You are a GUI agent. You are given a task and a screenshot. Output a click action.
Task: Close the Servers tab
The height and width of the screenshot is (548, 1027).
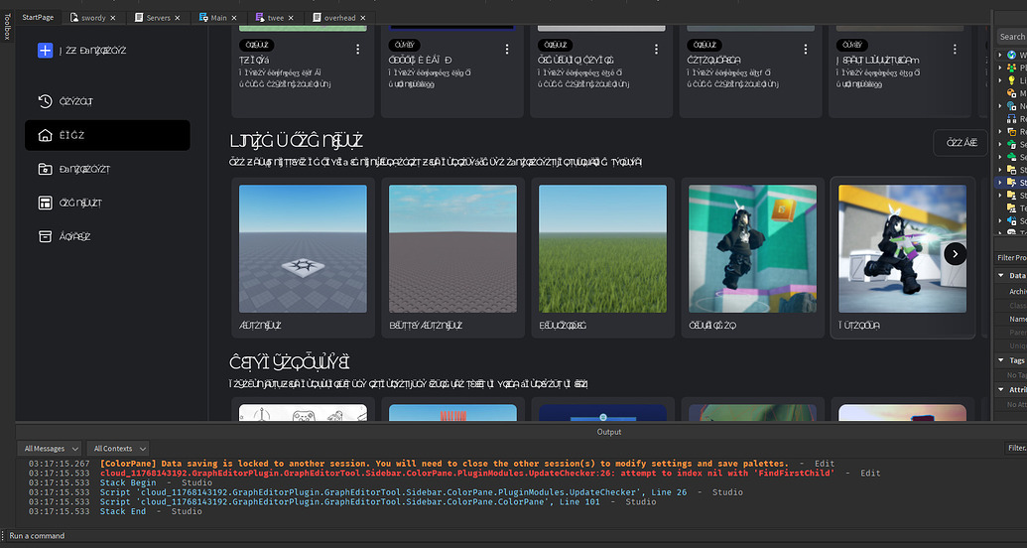click(x=178, y=18)
